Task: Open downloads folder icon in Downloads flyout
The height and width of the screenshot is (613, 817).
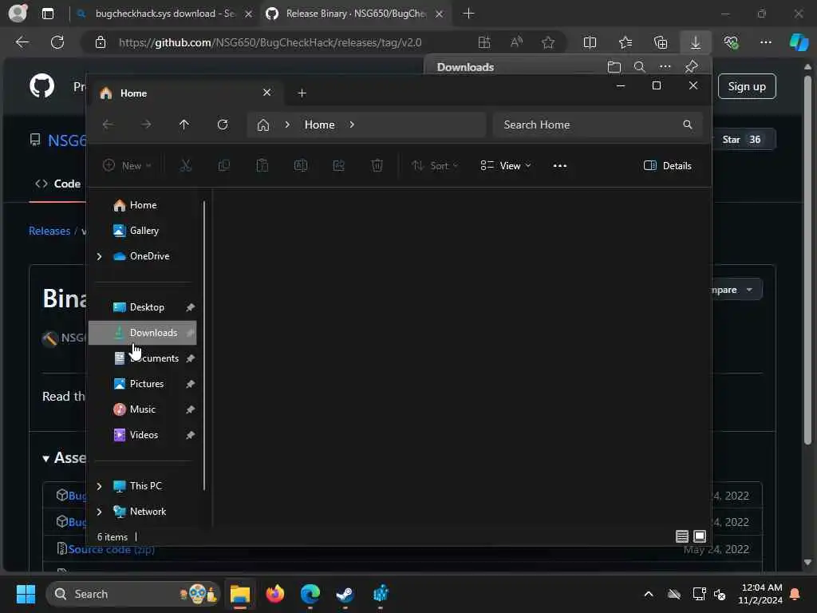Action: [614, 67]
